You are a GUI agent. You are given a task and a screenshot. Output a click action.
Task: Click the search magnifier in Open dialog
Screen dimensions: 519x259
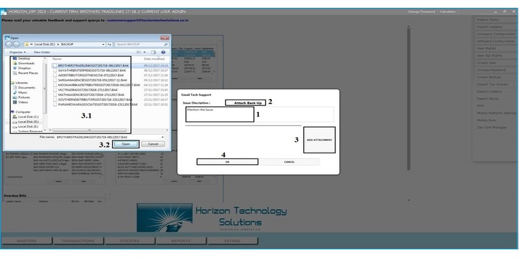pyautogui.click(x=166, y=44)
